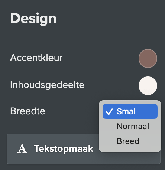
Task: Click the Accentkleur label text
Action: (x=36, y=58)
